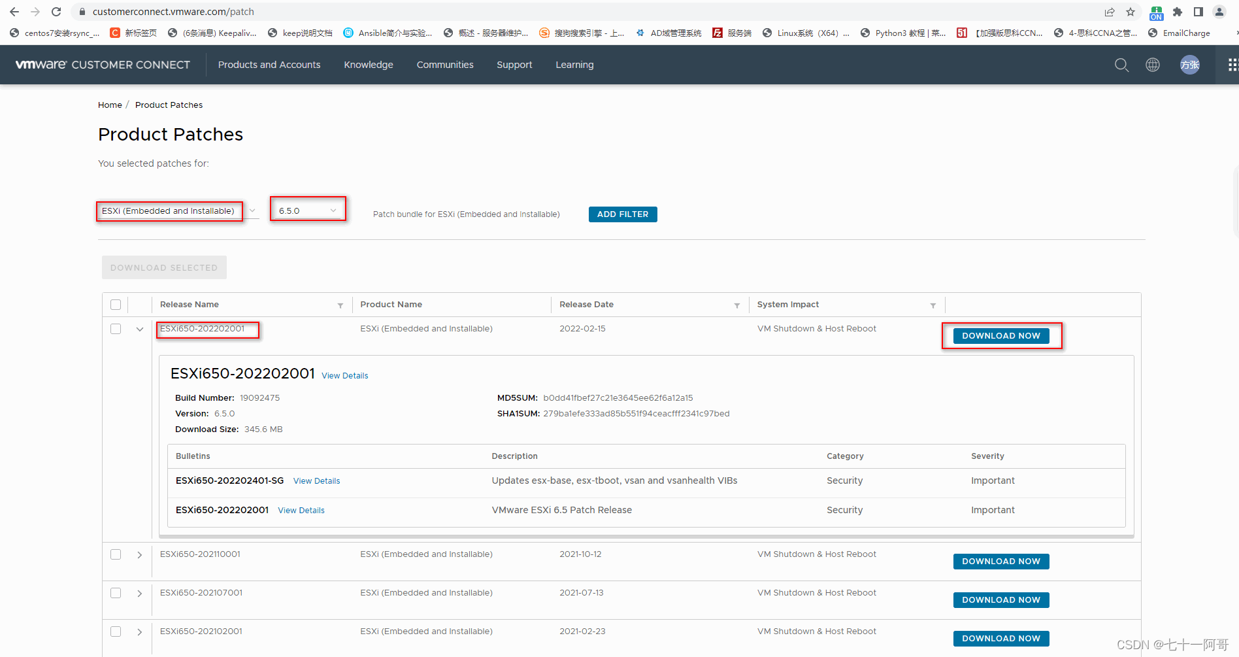Collapse the ESXi650-202202001 row details

tap(140, 329)
